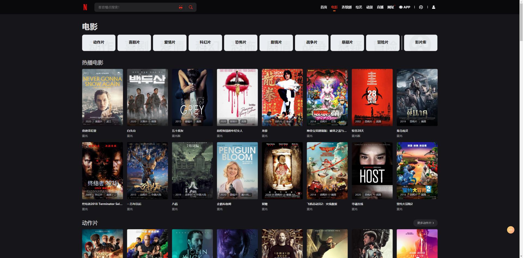Click the 一万年以后 title link
The height and width of the screenshot is (258, 523).
coord(134,204)
